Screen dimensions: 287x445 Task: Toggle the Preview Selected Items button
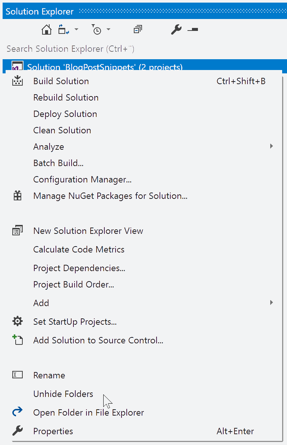pyautogui.click(x=193, y=30)
